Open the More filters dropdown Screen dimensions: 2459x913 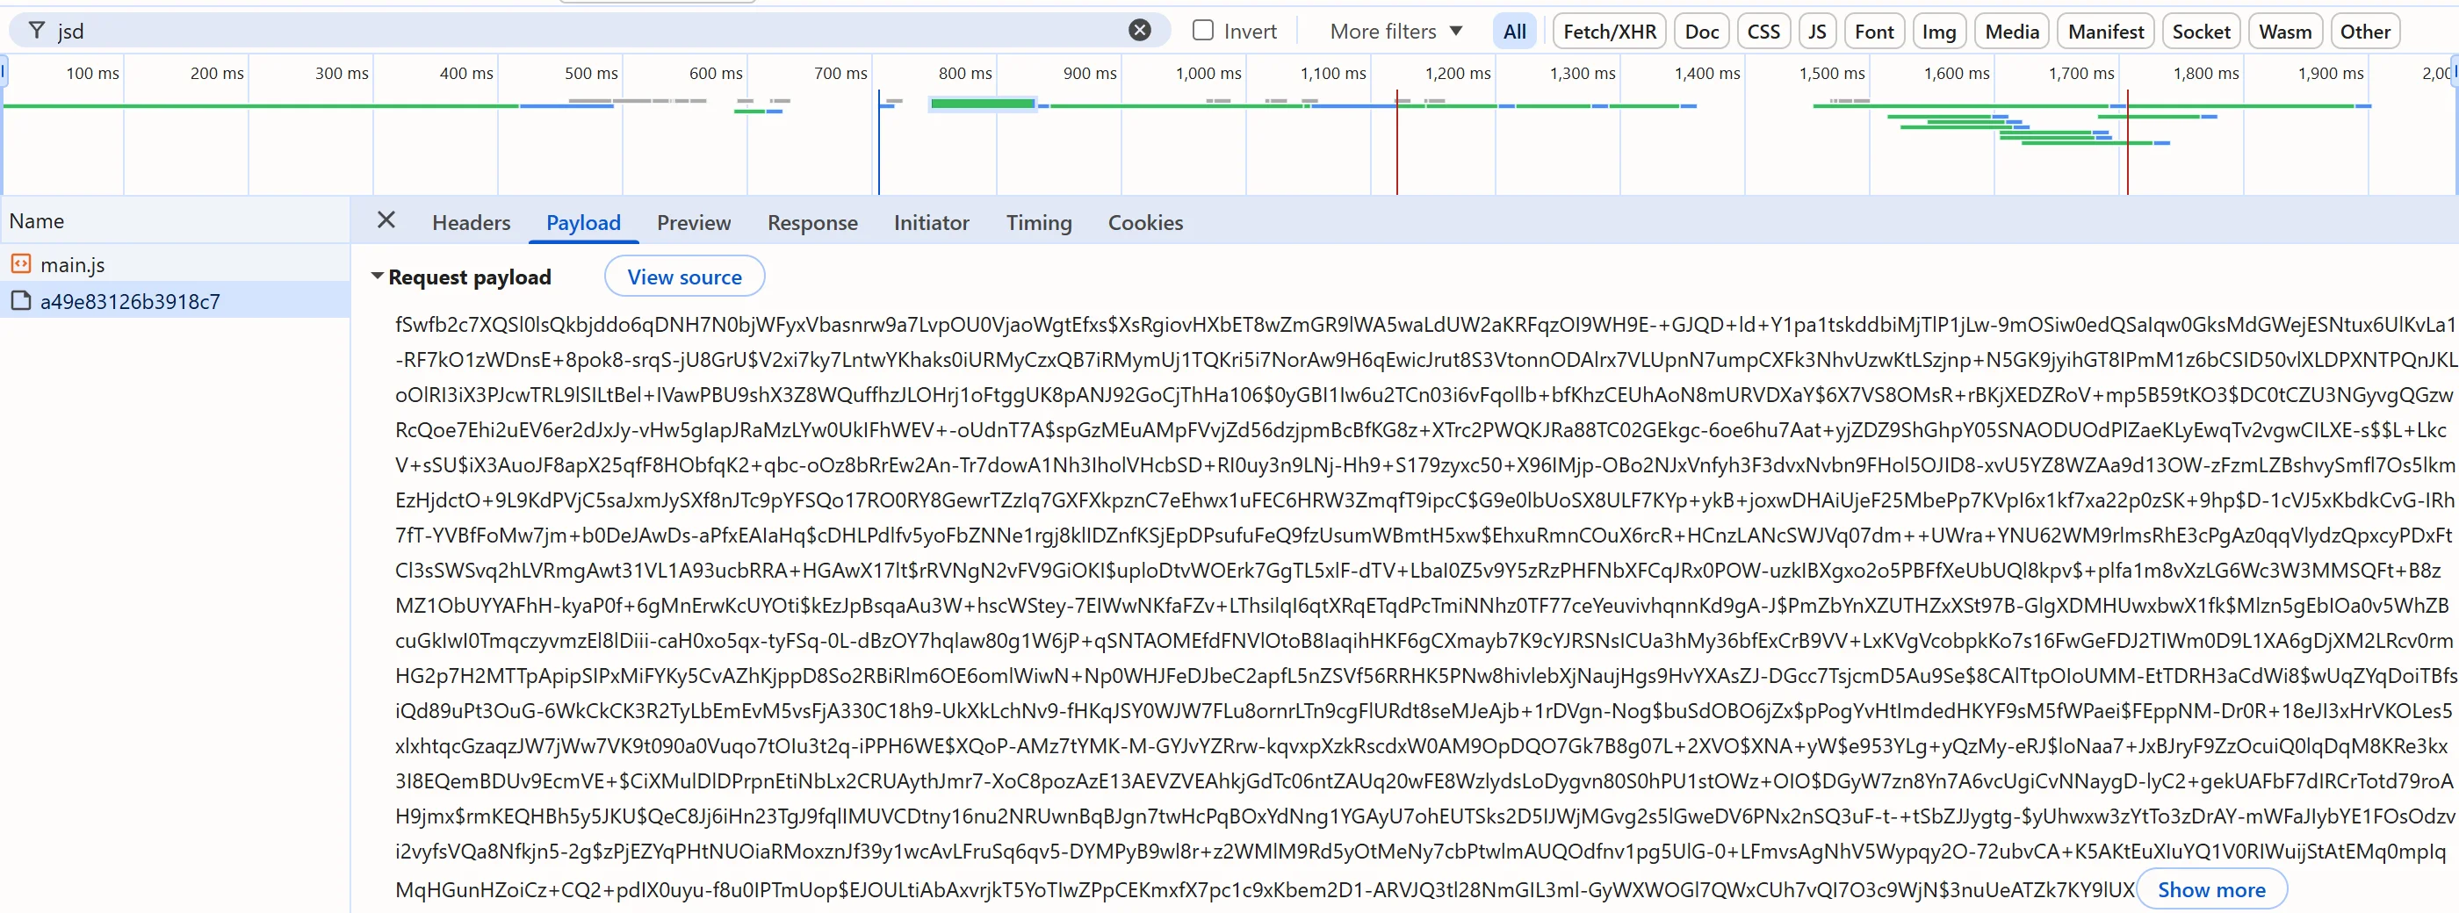pyautogui.click(x=1395, y=32)
